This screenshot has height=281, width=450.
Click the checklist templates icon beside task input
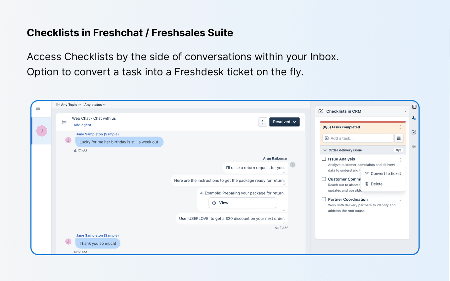(399, 138)
